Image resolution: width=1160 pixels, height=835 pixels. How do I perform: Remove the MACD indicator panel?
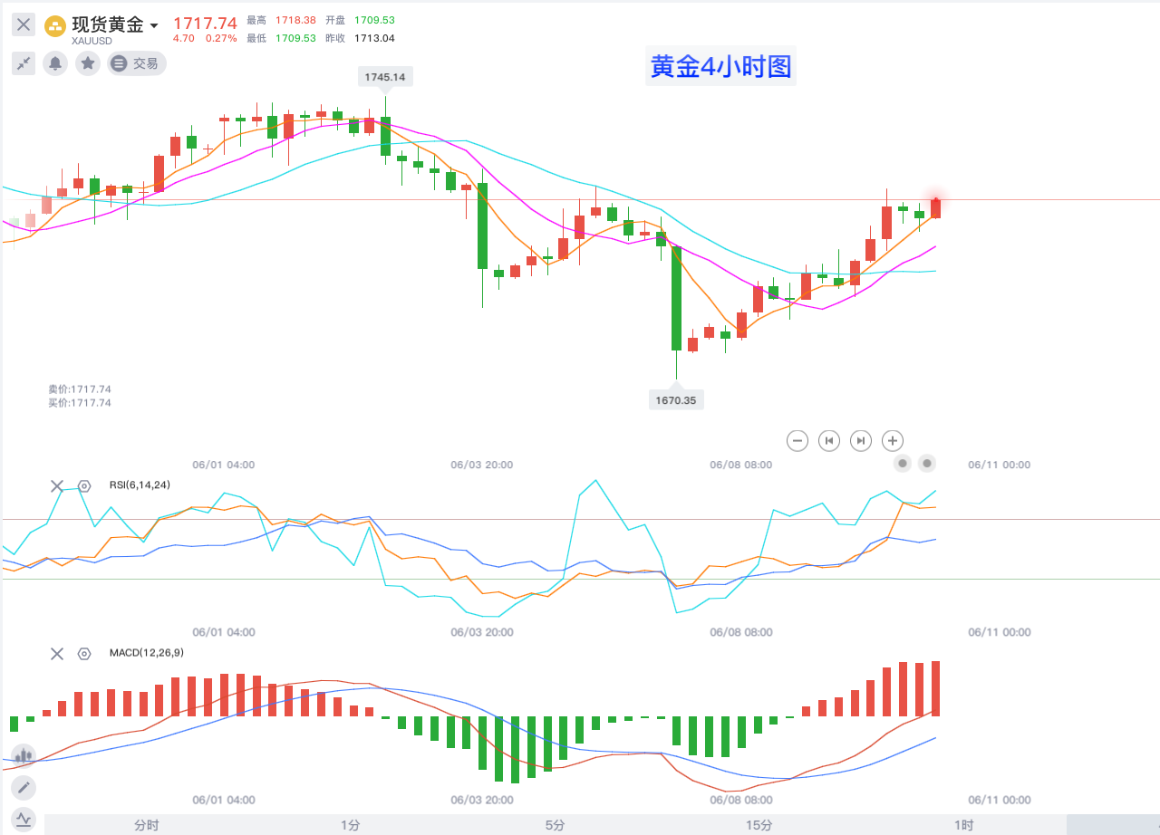pos(57,653)
